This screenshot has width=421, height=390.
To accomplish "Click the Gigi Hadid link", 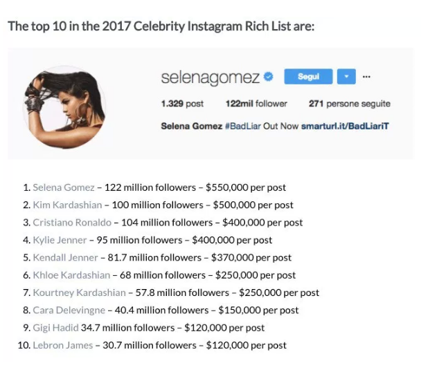I will (x=55, y=328).
